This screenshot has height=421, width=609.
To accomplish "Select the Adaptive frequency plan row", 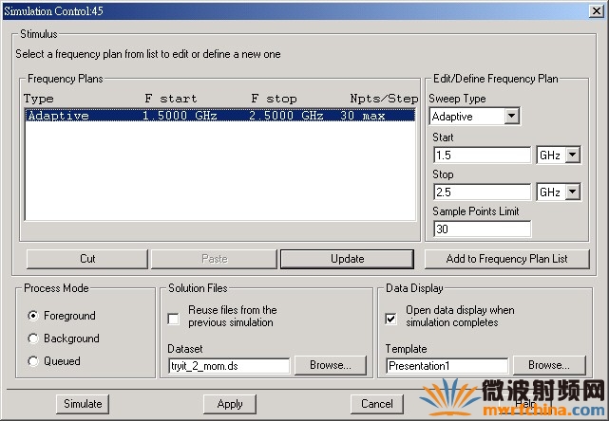I will point(220,116).
